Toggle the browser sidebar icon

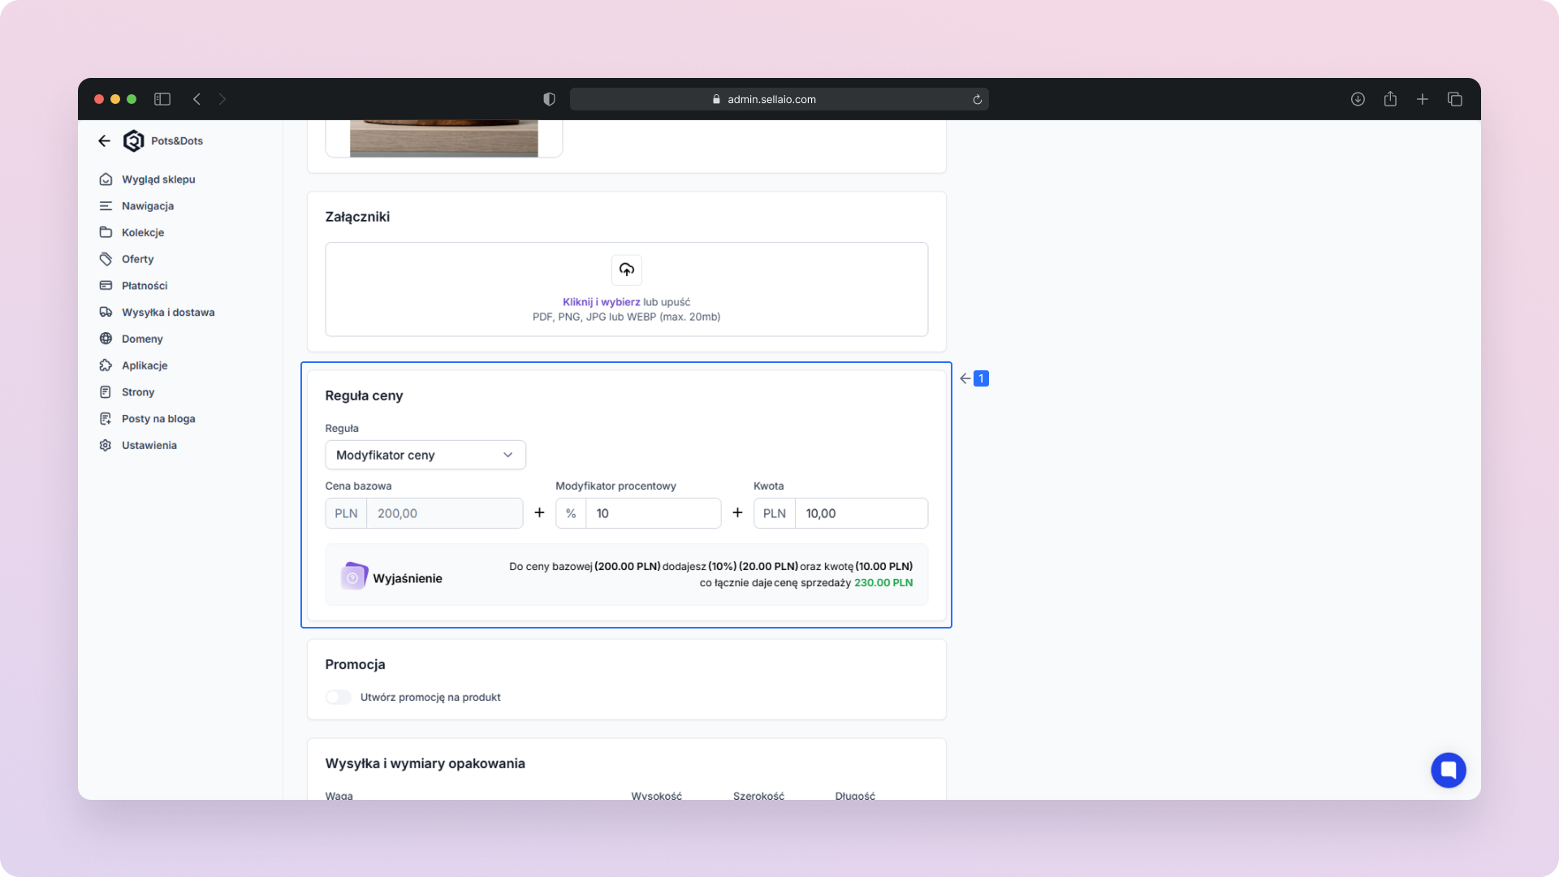point(162,99)
